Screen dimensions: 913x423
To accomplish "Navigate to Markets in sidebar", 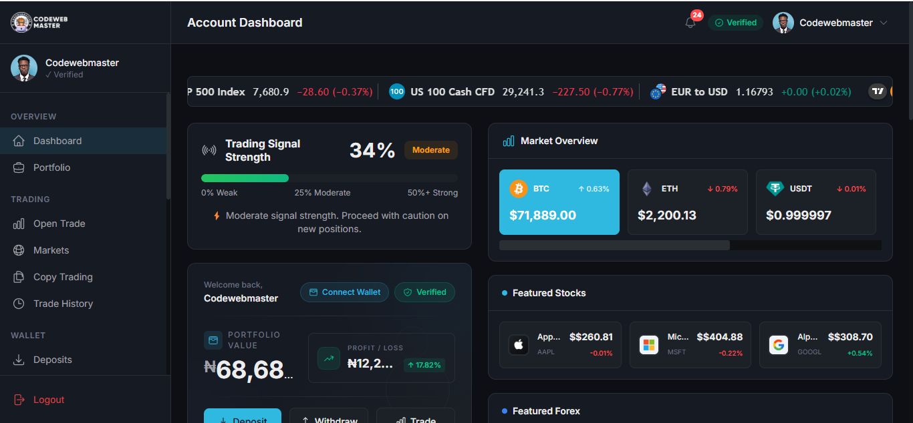I will tap(83, 250).
